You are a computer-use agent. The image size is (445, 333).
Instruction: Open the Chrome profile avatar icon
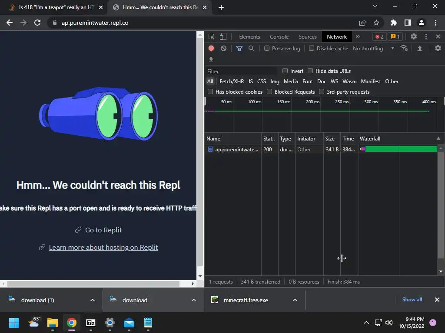(x=422, y=23)
